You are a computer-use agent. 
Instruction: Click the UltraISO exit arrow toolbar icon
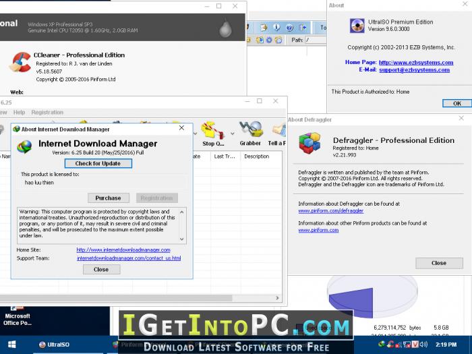point(303,28)
